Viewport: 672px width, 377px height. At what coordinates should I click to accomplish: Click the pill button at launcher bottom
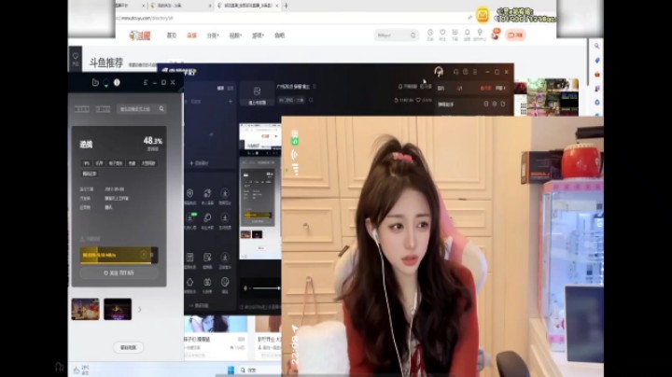(x=128, y=347)
